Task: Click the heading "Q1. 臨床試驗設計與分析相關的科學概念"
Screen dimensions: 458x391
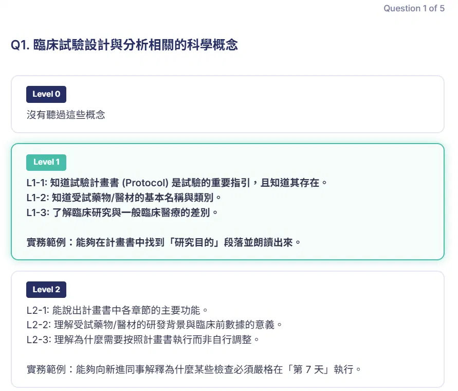Action: (124, 45)
